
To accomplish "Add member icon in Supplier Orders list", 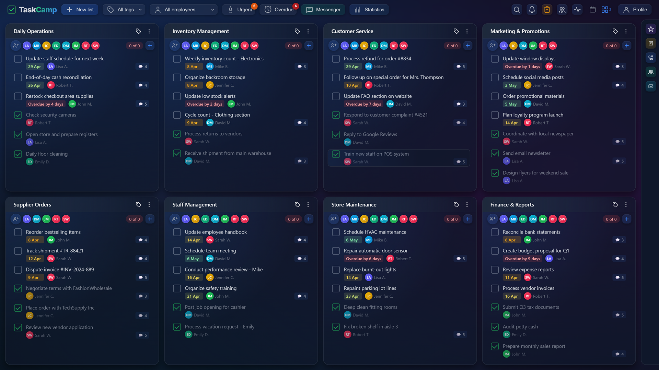I will coord(16,219).
